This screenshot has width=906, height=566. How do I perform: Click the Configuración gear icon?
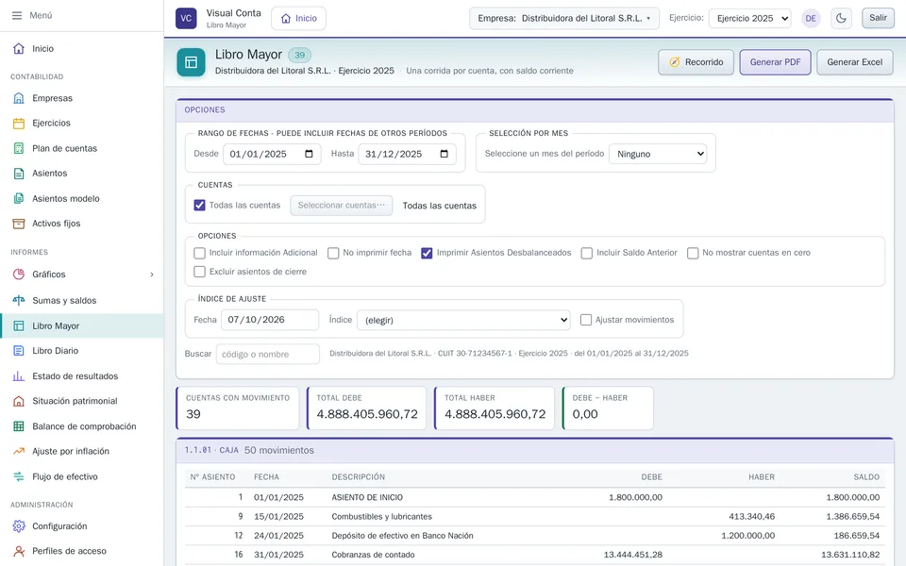click(x=19, y=526)
